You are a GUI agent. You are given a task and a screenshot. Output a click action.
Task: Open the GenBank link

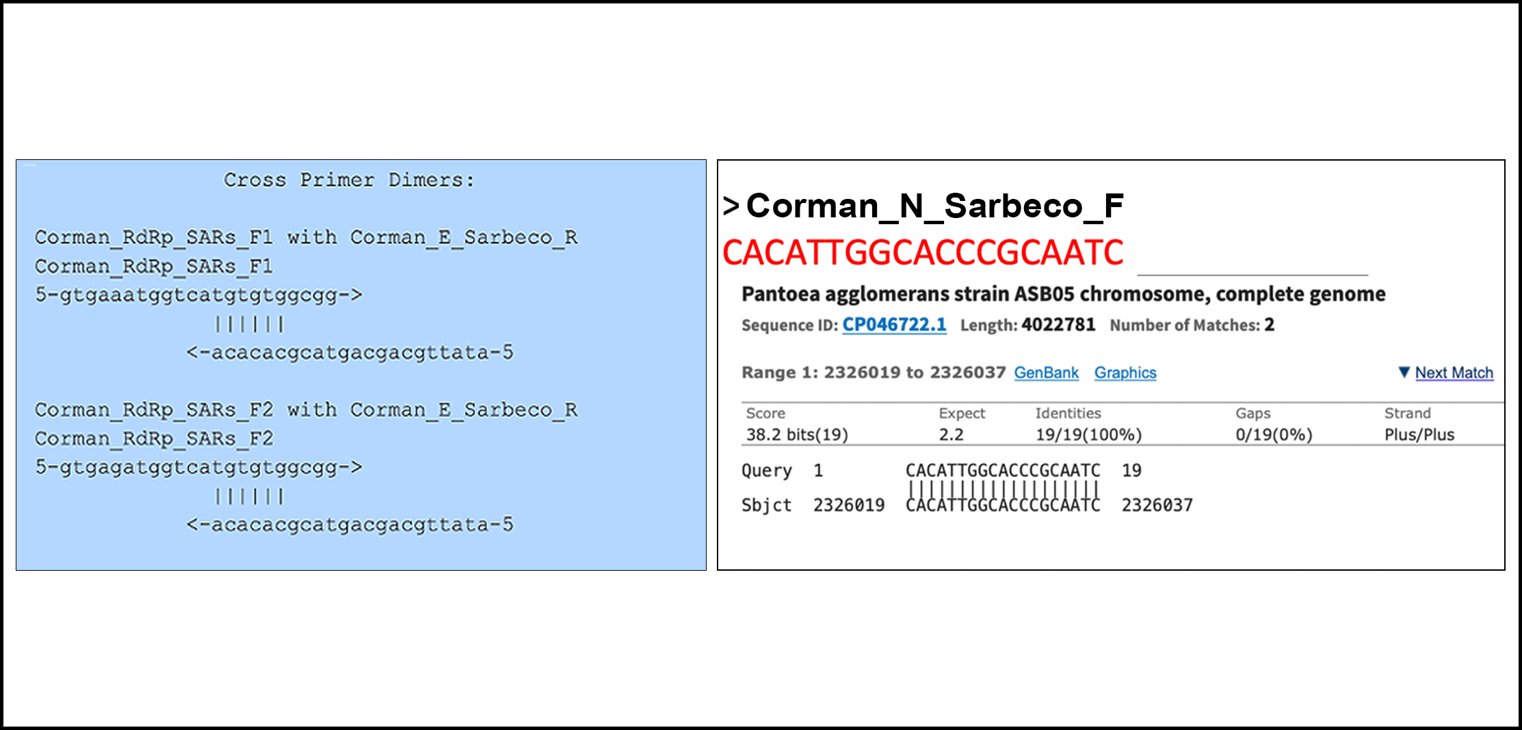1046,373
